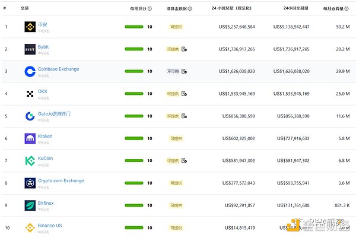Click the Bitfinex leaf logo icon
The width and height of the screenshot is (356, 238).
click(30, 205)
